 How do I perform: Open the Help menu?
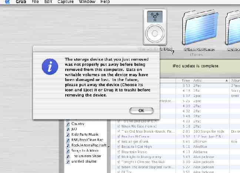(x=105, y=2)
